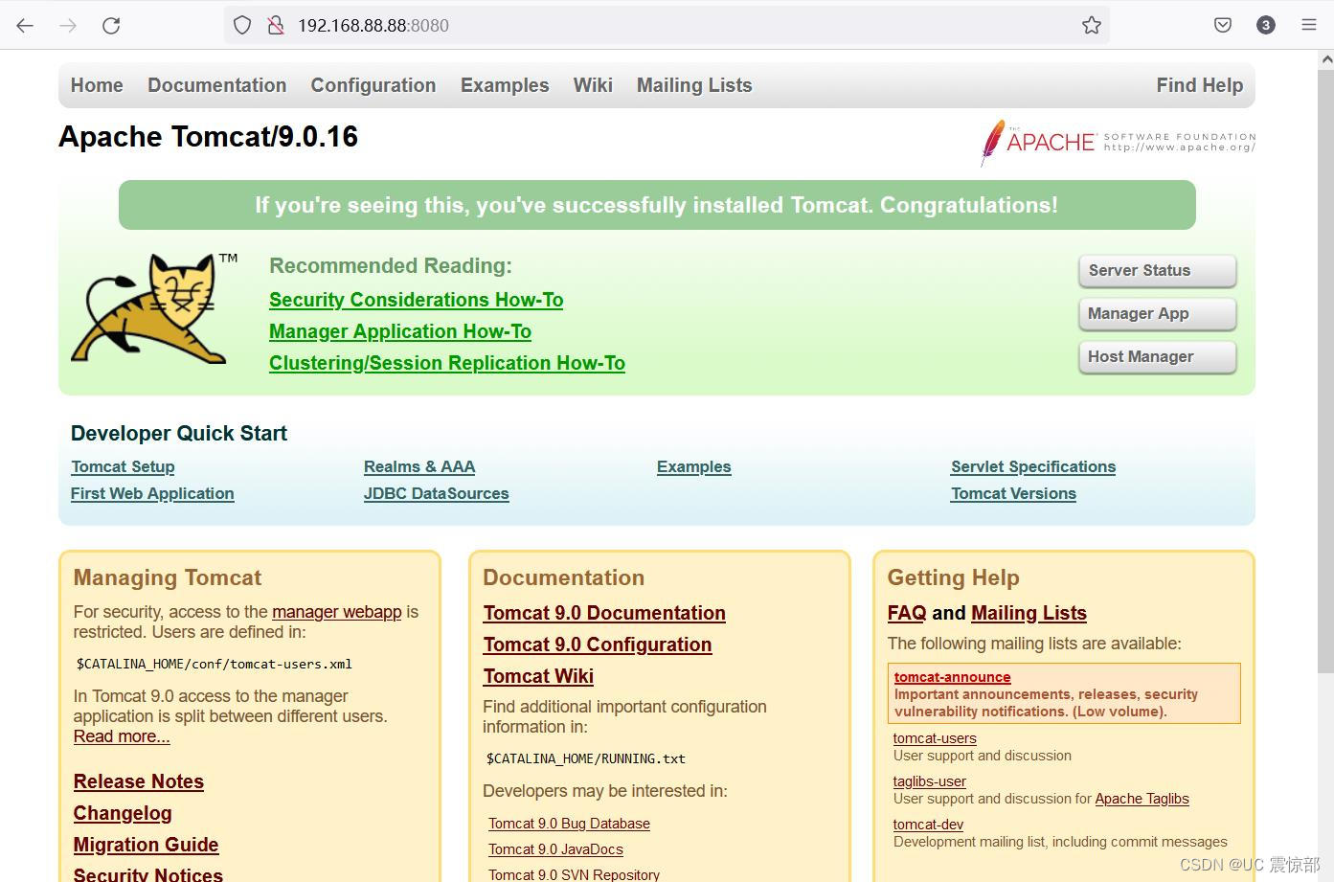The height and width of the screenshot is (882, 1334).
Task: Open Clustering/Session Replication How-To link
Action: [447, 363]
